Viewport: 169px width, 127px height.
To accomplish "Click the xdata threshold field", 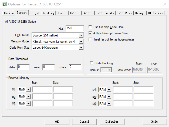I will [75, 67].
